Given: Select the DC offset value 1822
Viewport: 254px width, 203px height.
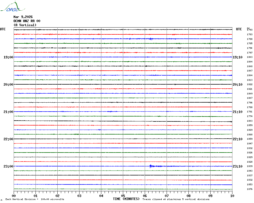Looking at the screenshot, I should pyautogui.click(x=250, y=85).
